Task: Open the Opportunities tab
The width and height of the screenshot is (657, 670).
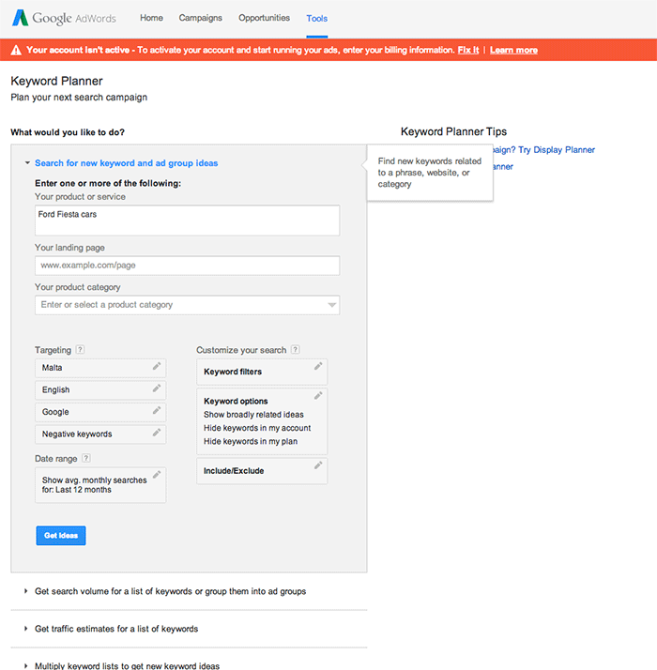Action: point(264,18)
